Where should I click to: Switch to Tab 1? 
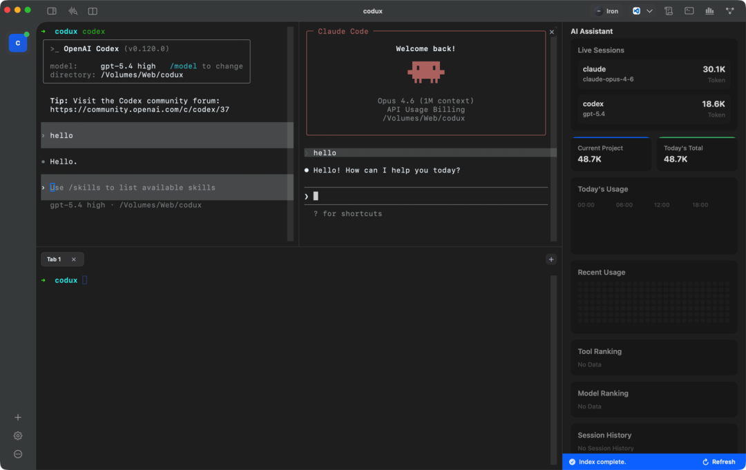click(x=54, y=260)
